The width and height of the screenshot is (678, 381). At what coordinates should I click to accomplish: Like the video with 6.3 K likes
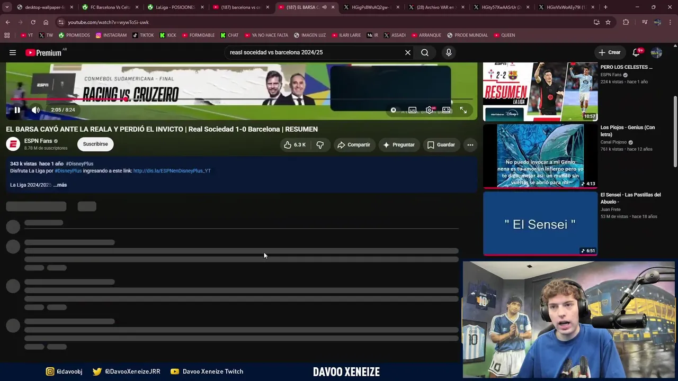click(295, 144)
